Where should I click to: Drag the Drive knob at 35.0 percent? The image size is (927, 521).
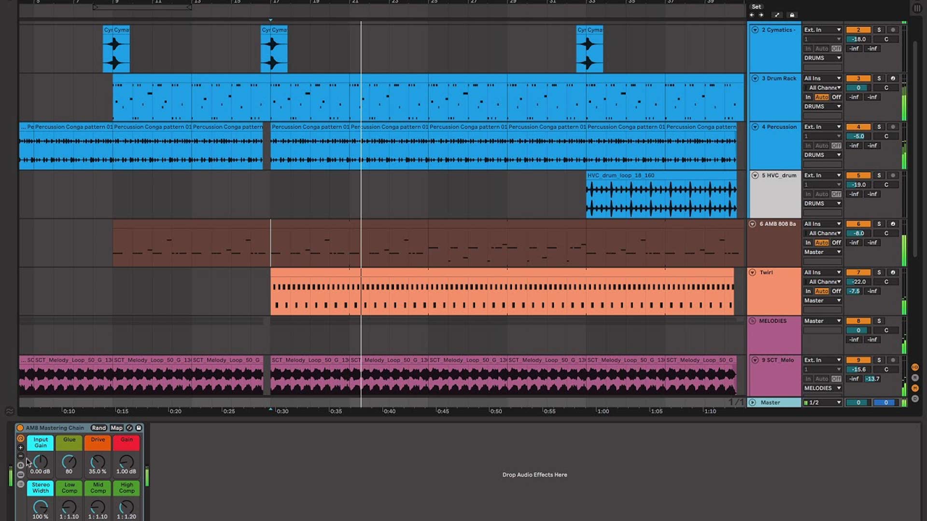(x=98, y=462)
